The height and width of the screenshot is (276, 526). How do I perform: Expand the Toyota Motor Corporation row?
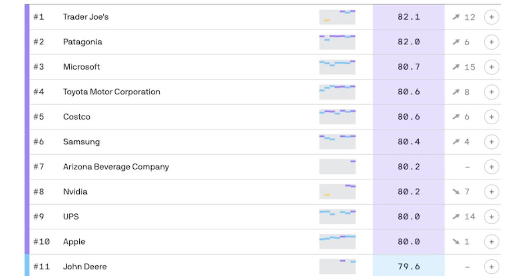coord(491,92)
